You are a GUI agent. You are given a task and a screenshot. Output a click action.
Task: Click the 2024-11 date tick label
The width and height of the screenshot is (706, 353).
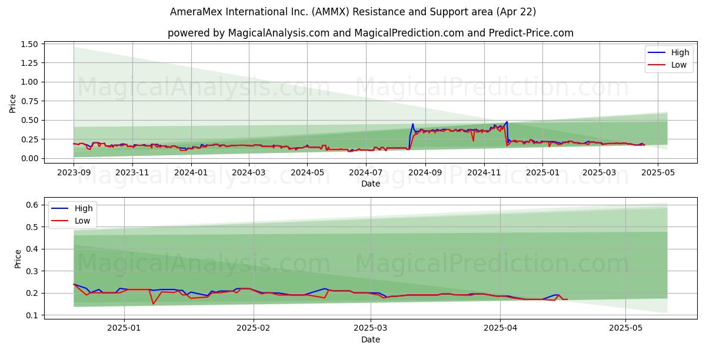(485, 172)
